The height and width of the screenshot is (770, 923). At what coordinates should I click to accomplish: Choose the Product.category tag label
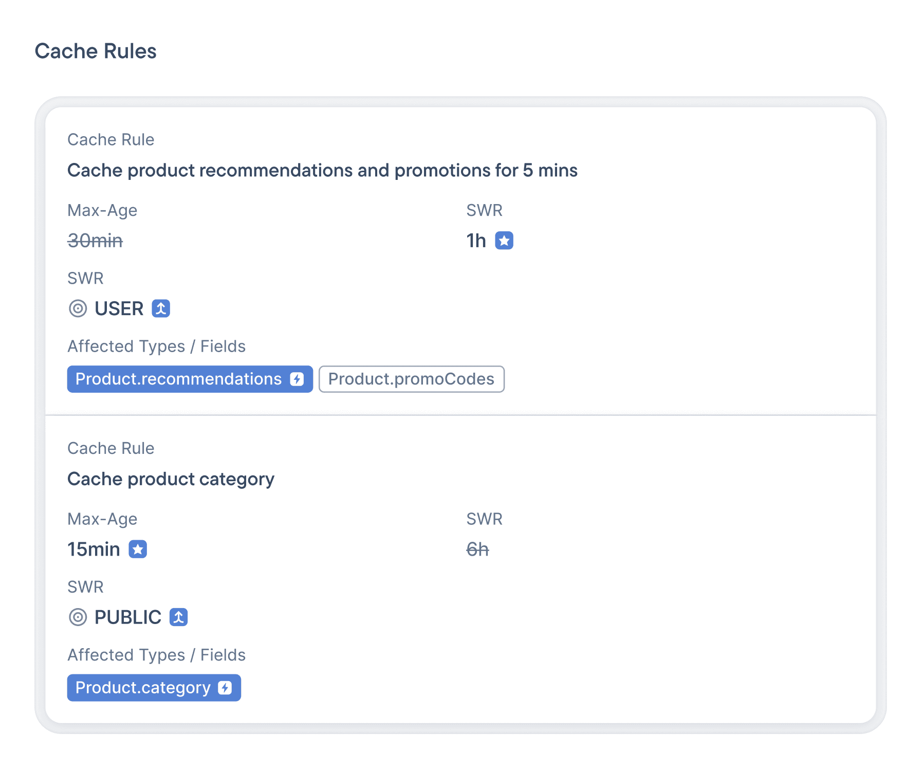coord(143,688)
